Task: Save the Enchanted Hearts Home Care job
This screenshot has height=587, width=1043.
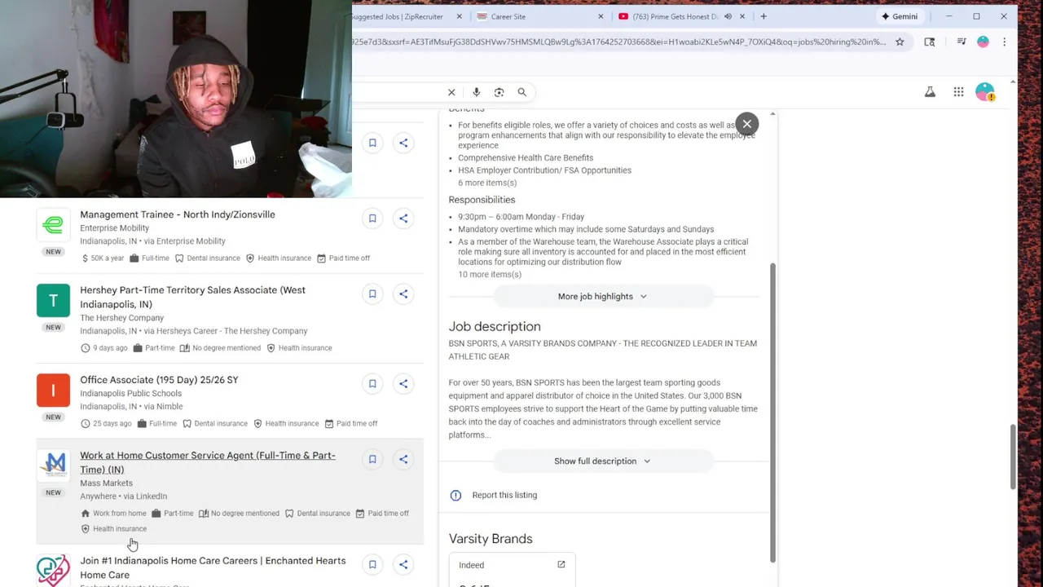Action: coord(372,564)
